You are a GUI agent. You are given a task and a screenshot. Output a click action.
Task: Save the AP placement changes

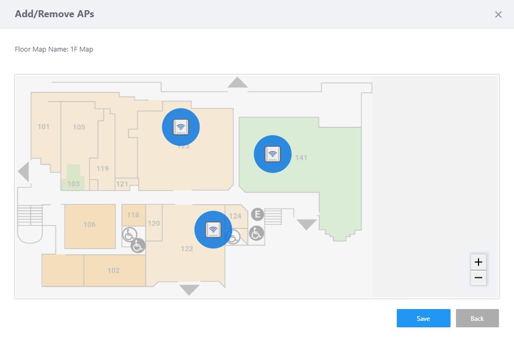pos(423,318)
